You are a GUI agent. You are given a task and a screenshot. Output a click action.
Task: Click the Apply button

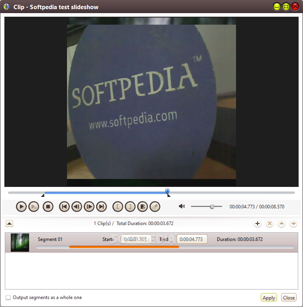tap(269, 297)
